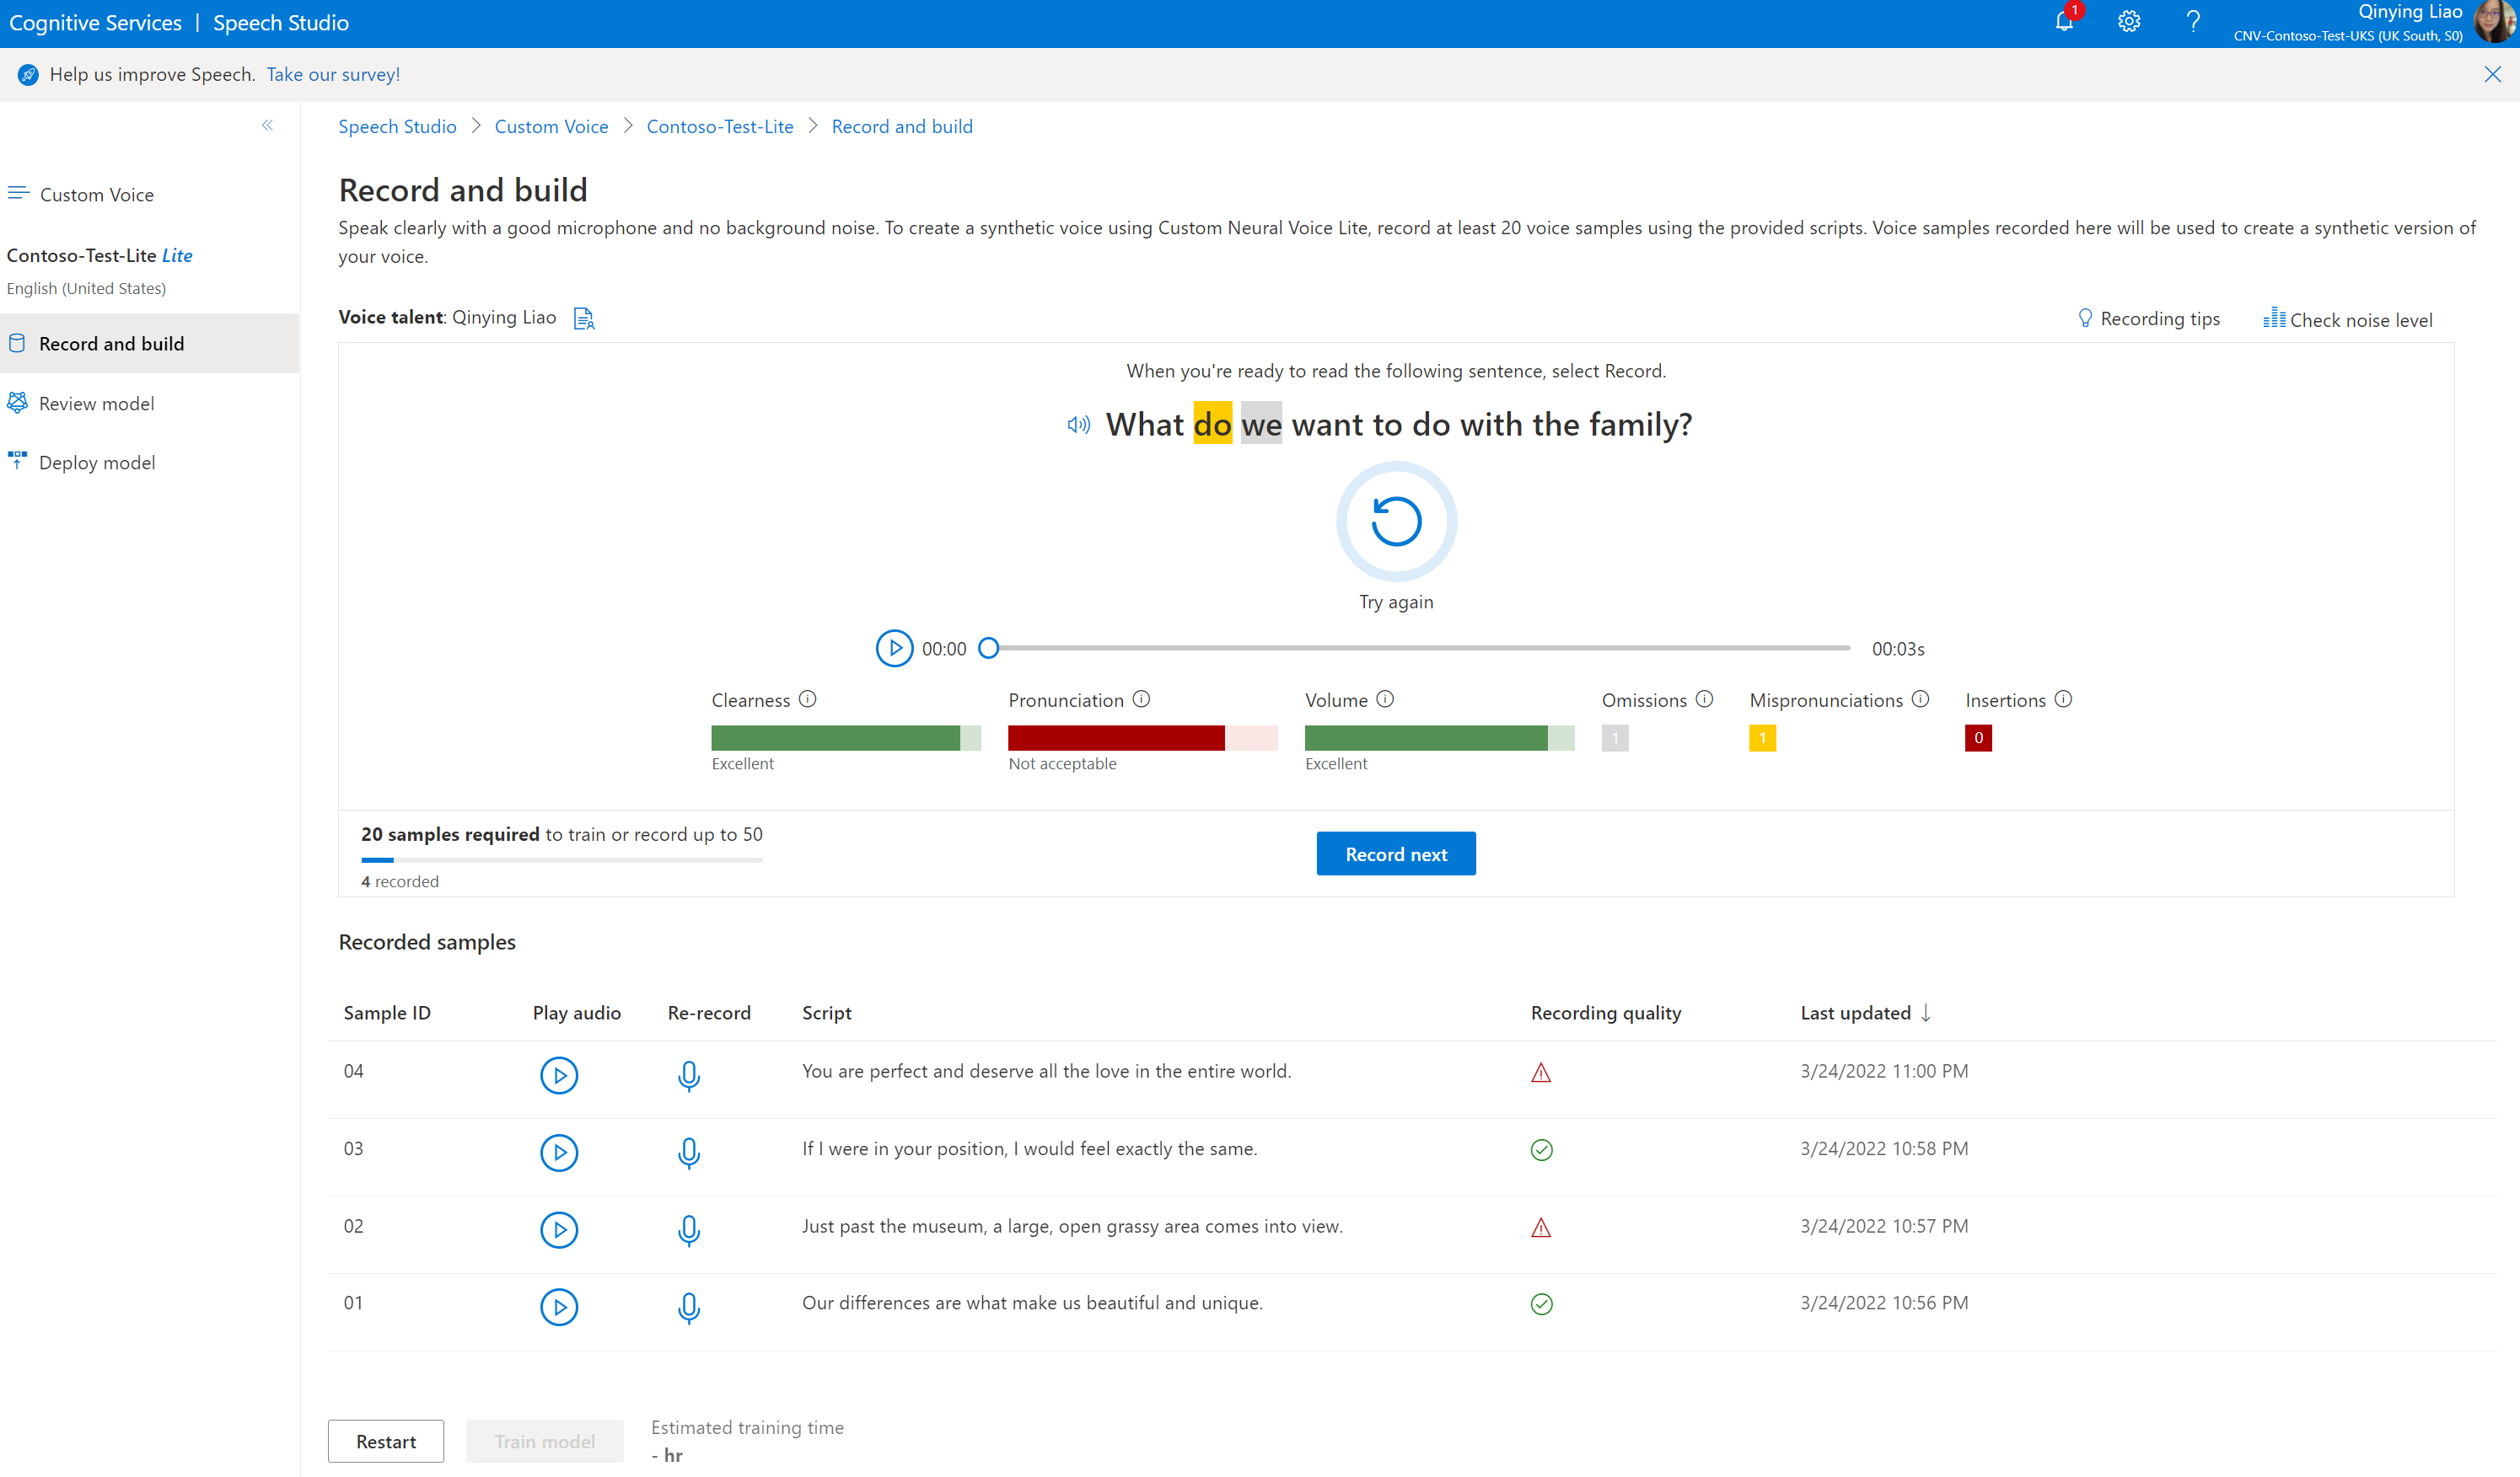Click the speaker icon to hear the sentence

(x=1078, y=425)
